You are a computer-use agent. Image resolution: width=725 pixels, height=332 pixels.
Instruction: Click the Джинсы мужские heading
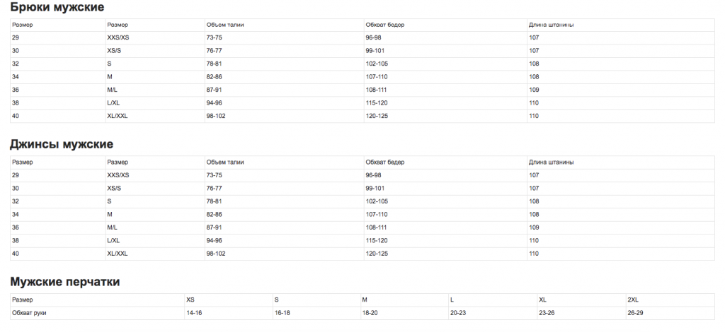[x=62, y=144]
